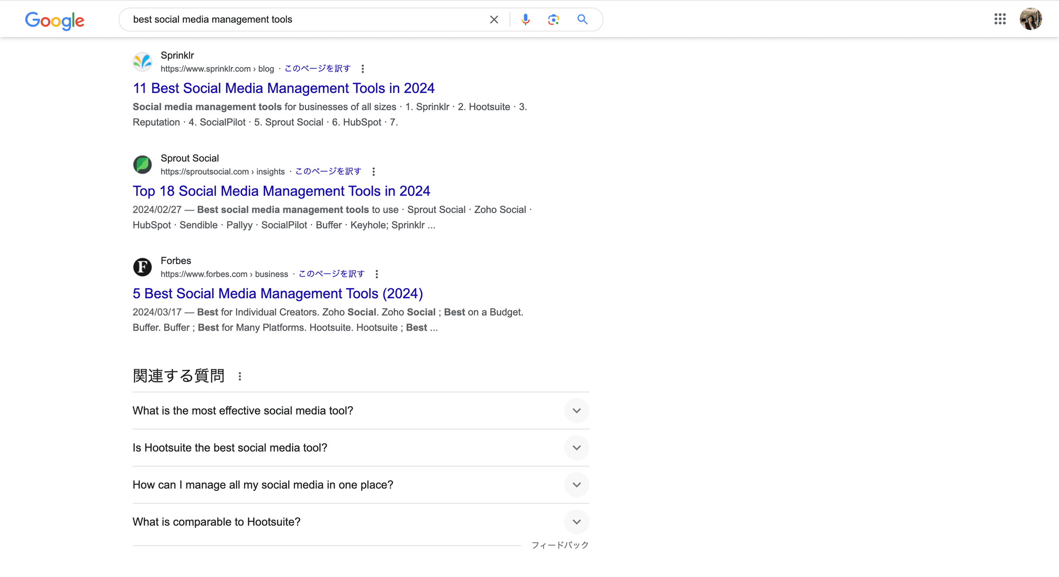Click options dots beside 関連する質問 heading
Viewport: 1059px width, 577px height.
(x=240, y=376)
